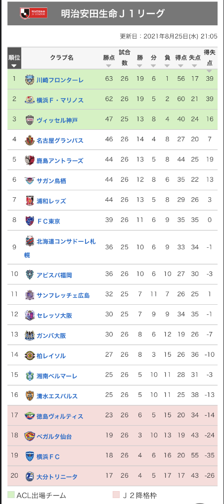The height and width of the screenshot is (504, 224).
Task: Open 名古屋グランパス team link
Action: click(x=60, y=140)
